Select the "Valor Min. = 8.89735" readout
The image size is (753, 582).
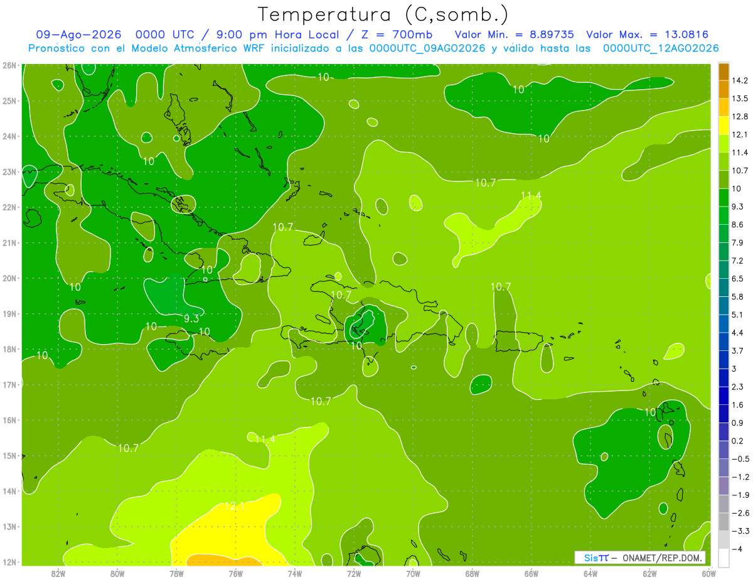coord(516,35)
